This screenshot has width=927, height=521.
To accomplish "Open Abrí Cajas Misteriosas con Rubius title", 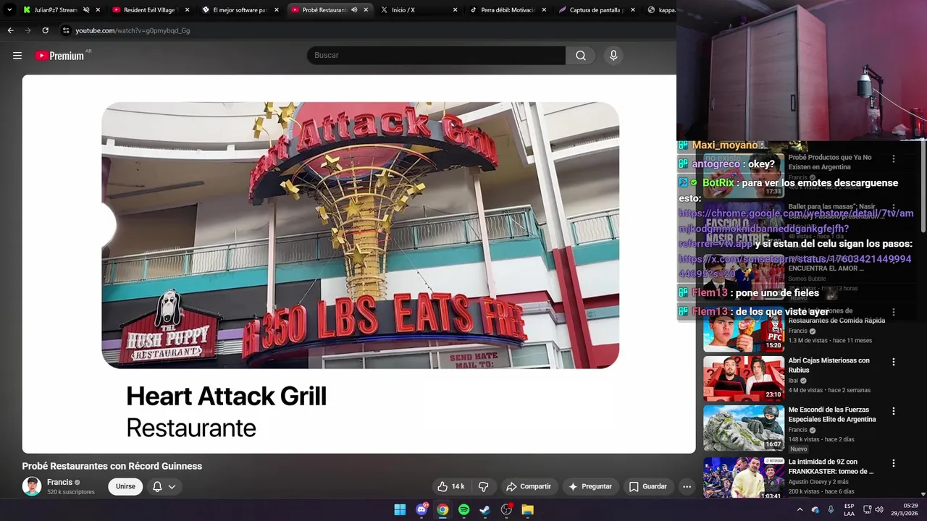I will [829, 365].
